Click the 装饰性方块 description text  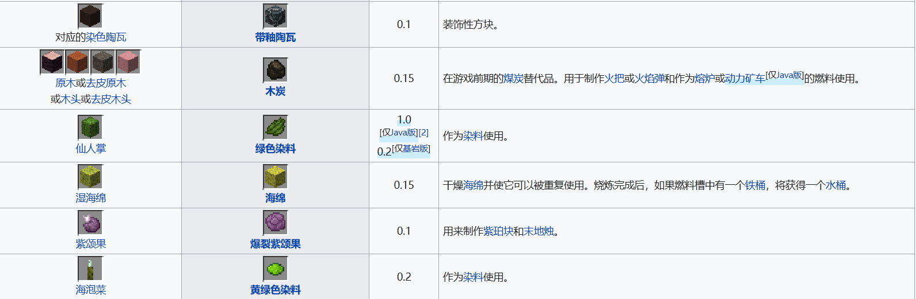471,25
